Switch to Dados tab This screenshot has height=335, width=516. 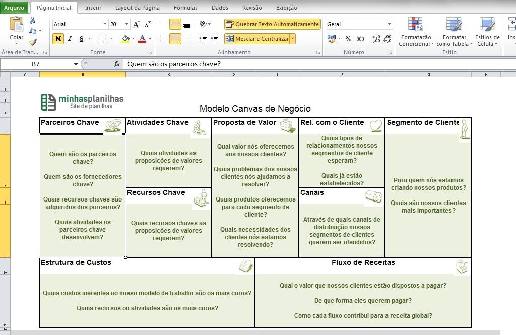[220, 7]
